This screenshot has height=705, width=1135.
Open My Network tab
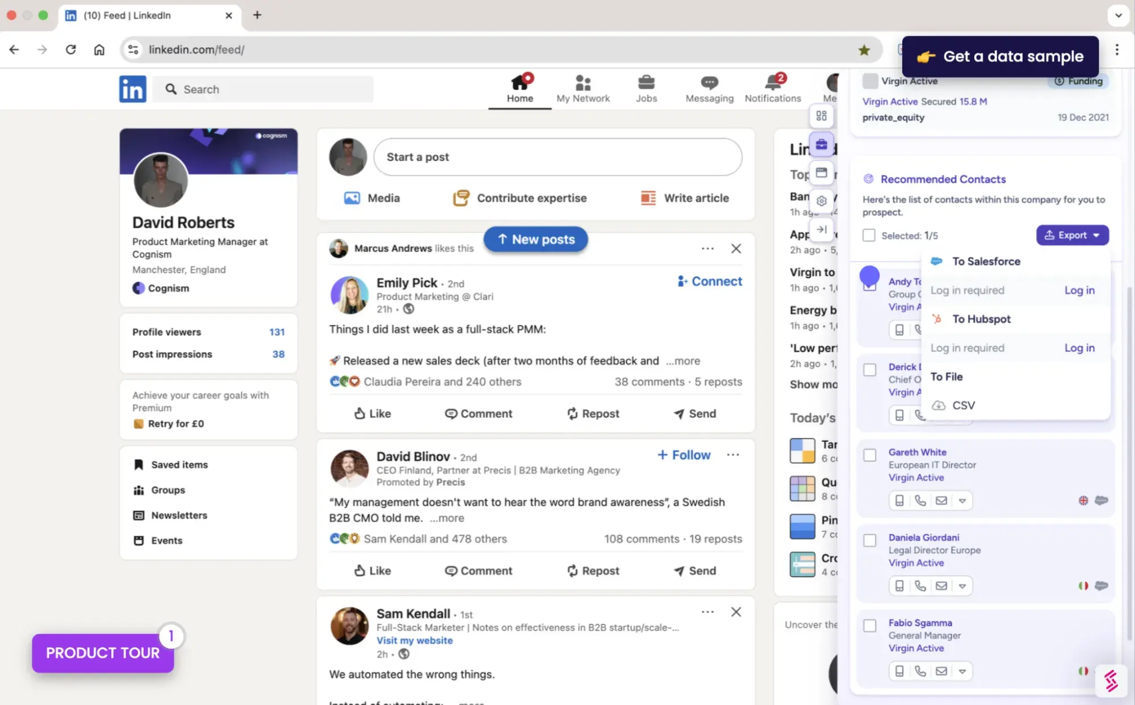pos(583,89)
